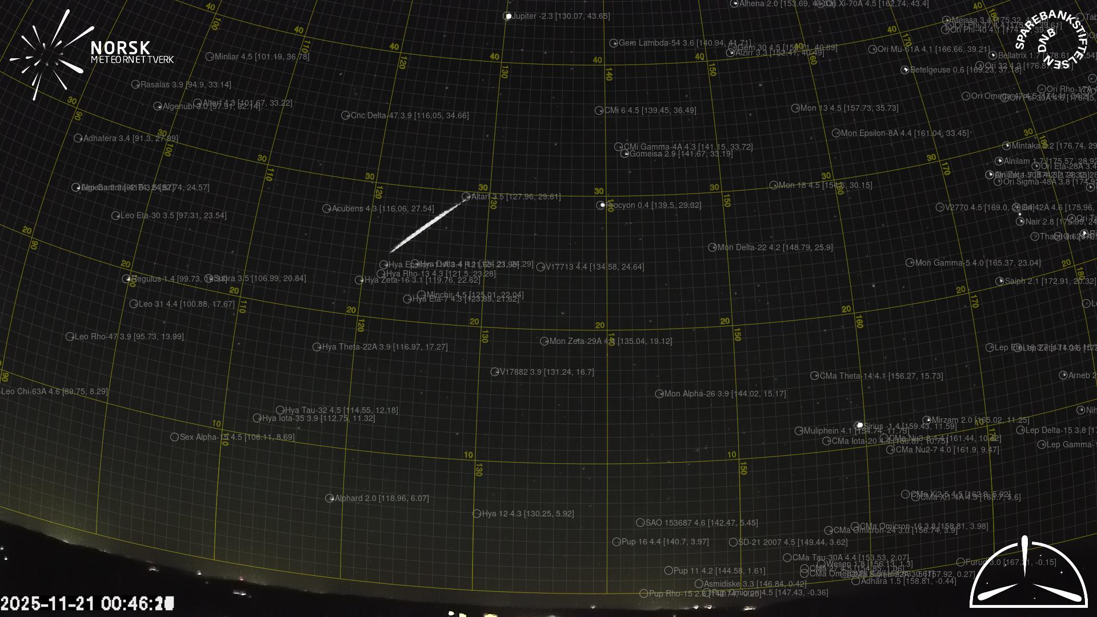This screenshot has height=617, width=1097.
Task: Select the Betelgeuse star marker
Action: pos(905,70)
